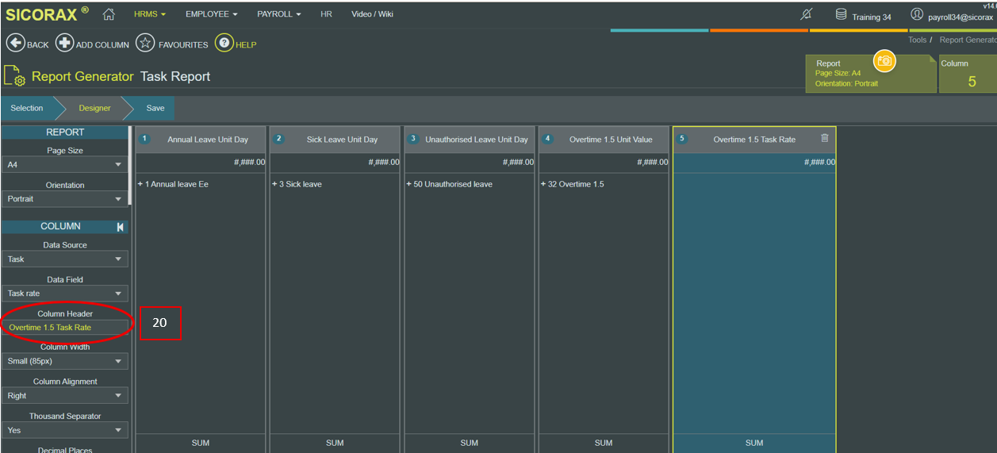Open the user account payroll34 icon
The image size is (997, 453).
click(x=917, y=14)
